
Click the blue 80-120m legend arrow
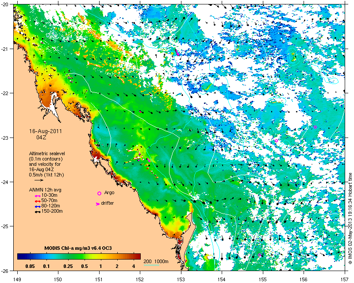(x=38, y=207)
